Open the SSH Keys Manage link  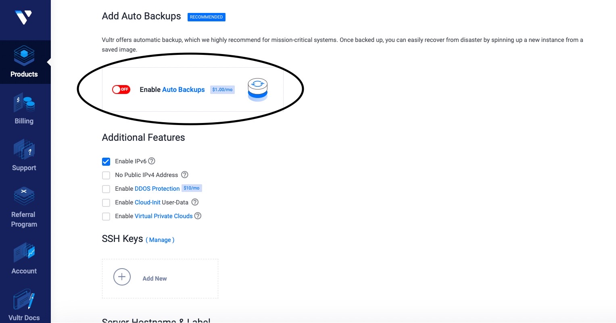[x=160, y=240]
